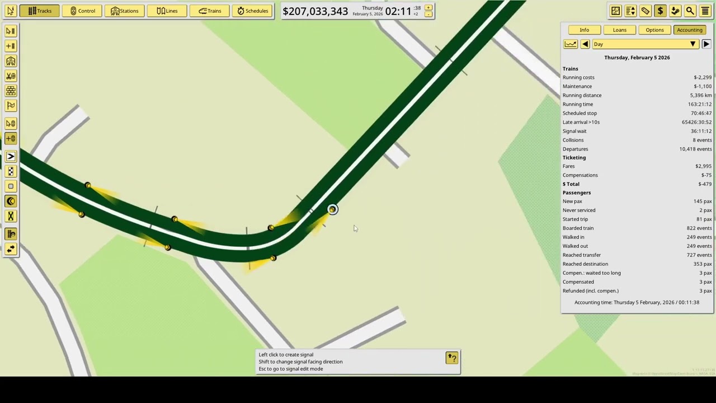The height and width of the screenshot is (403, 716).
Task: Show the accounting graph chart
Action: coord(570,44)
